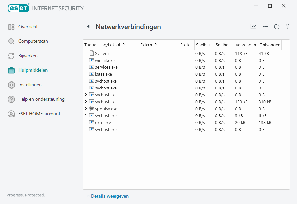Image resolution: width=297 pixels, height=204 pixels.
Task: Click the Details weergeven link
Action: (110, 196)
